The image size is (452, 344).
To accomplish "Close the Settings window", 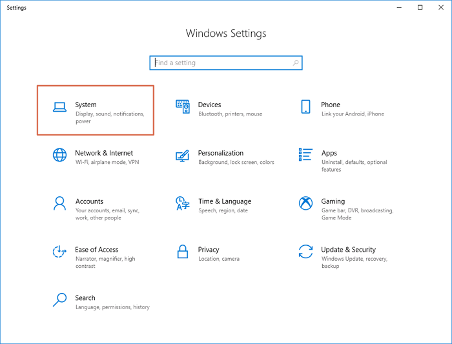I will (x=441, y=8).
